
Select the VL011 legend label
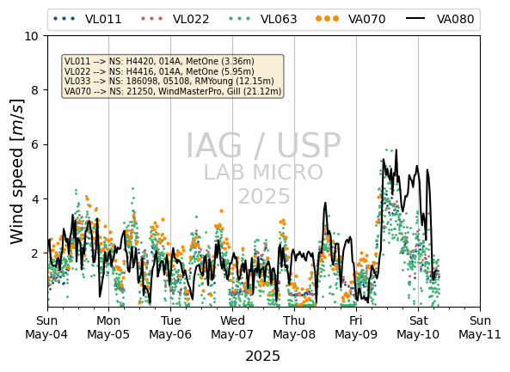(x=103, y=19)
